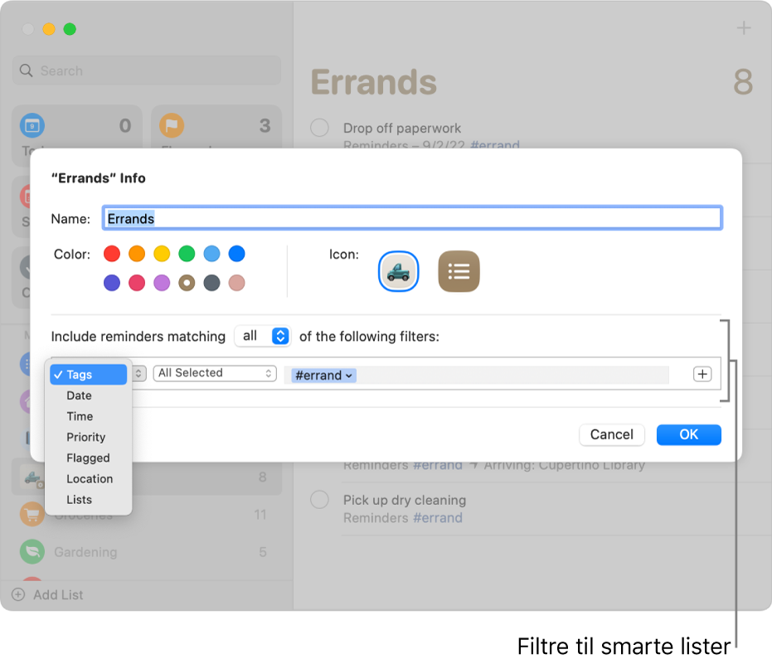
Task: Click the plus icon in top-right corner
Action: tap(744, 28)
